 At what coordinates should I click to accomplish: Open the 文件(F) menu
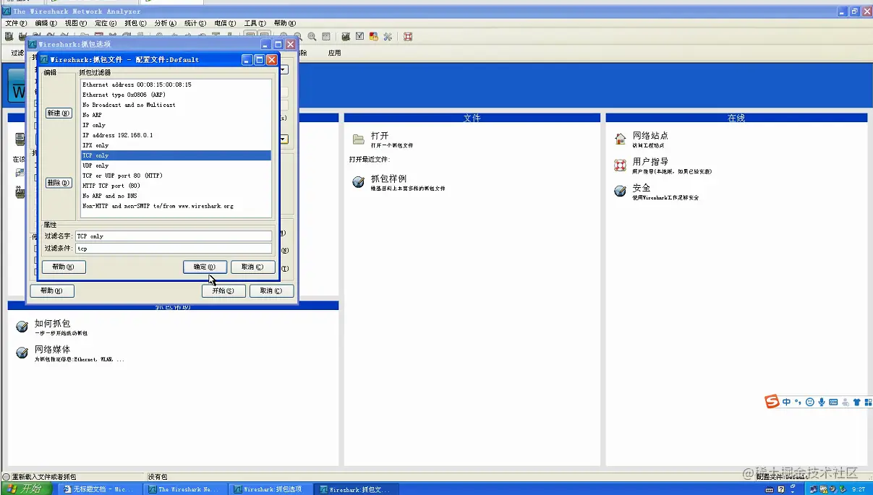point(16,23)
